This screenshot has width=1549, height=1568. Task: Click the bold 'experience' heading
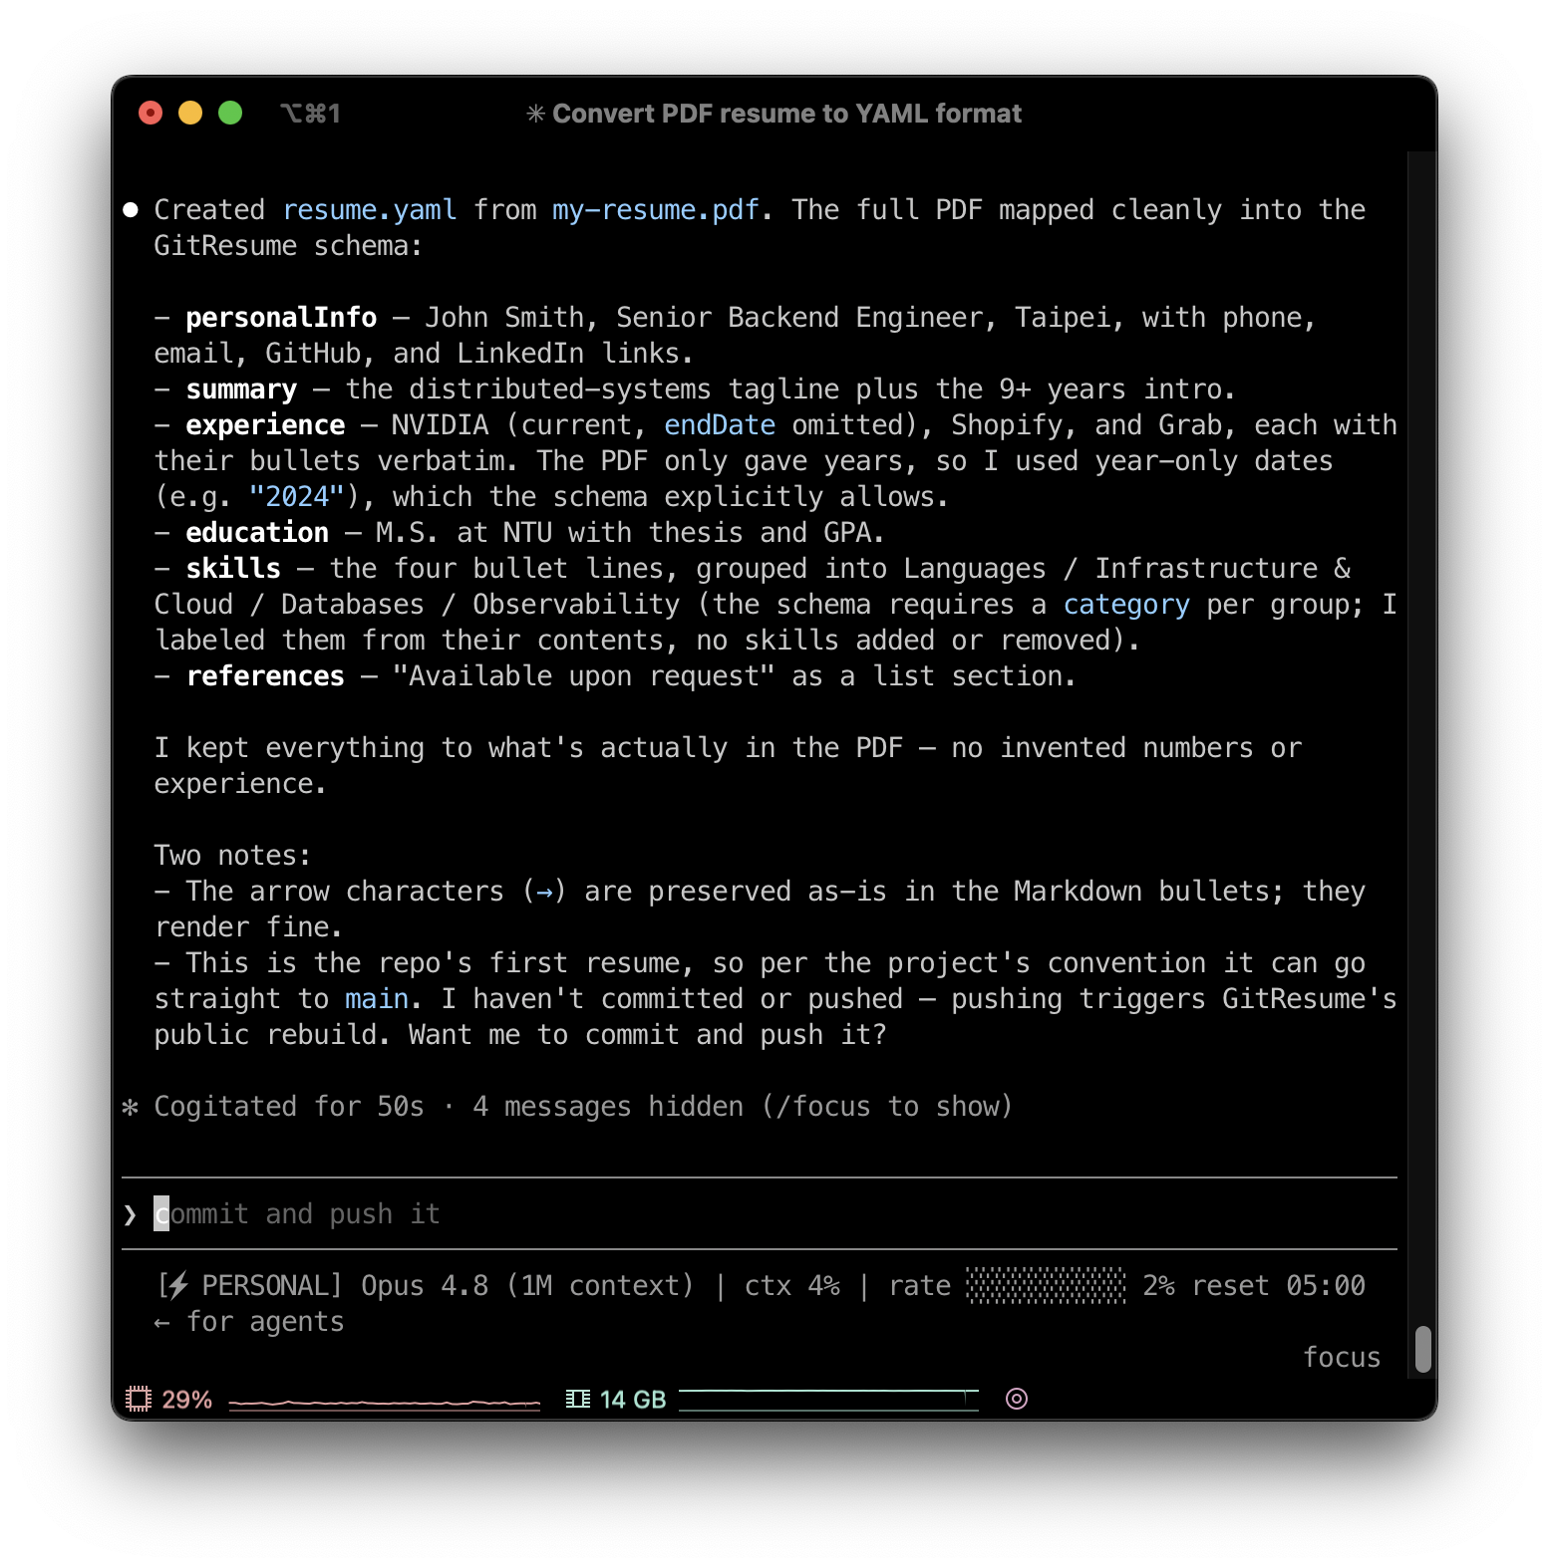(265, 425)
